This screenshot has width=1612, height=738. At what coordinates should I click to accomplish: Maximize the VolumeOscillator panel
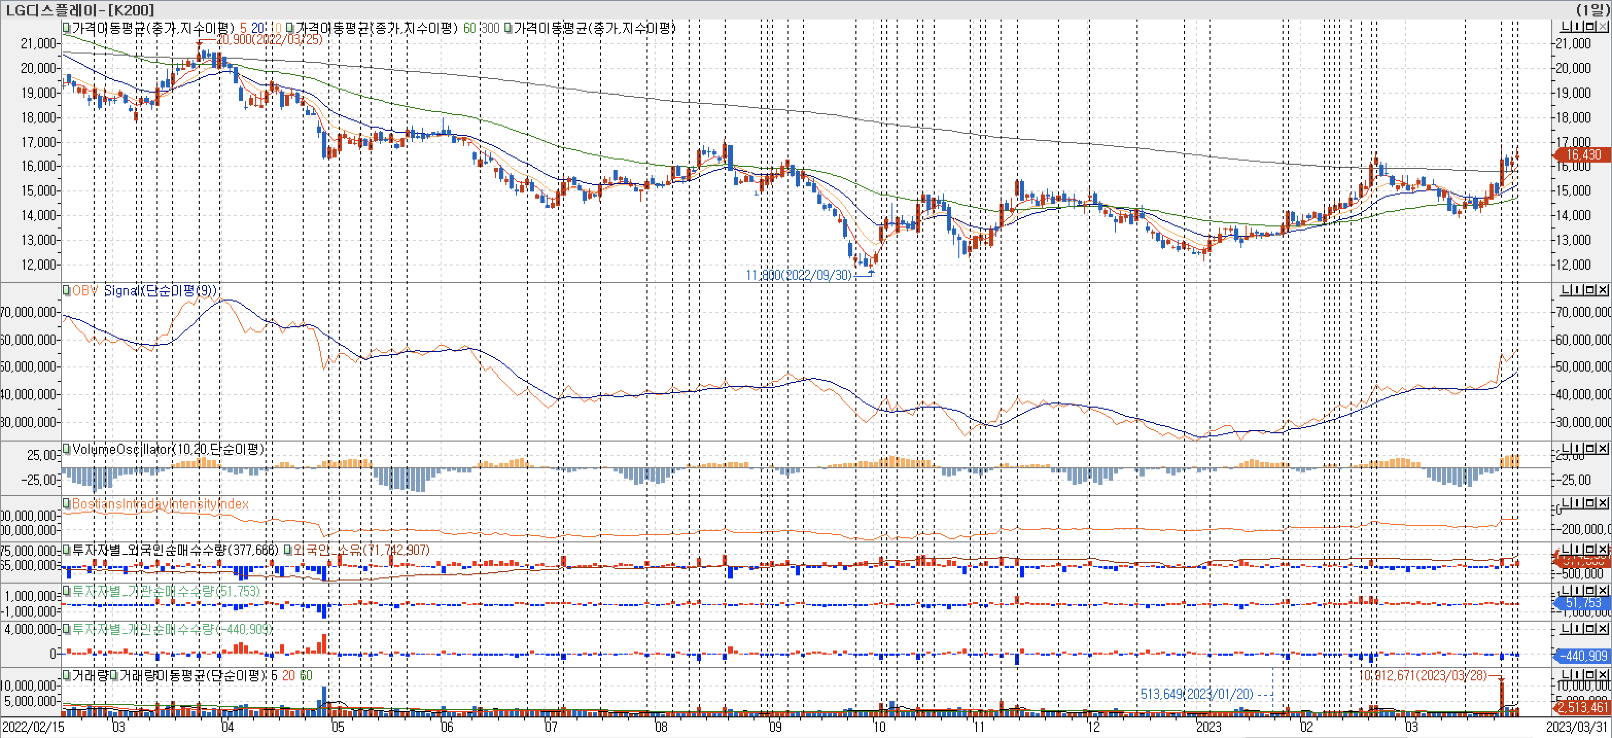1590,448
